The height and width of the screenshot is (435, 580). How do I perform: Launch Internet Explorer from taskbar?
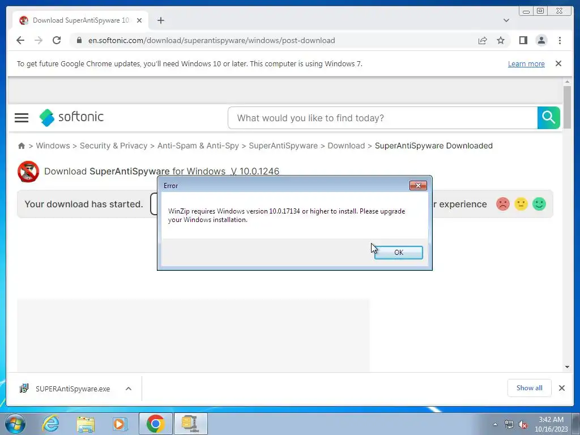pos(50,424)
